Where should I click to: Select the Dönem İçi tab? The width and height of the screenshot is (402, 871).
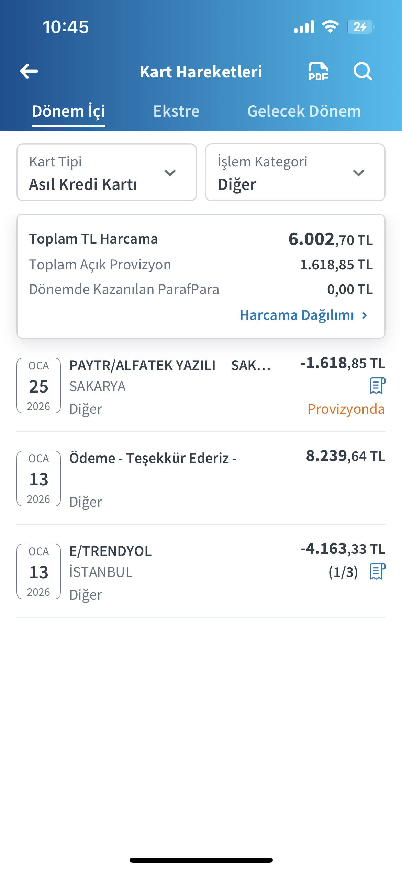(x=68, y=112)
